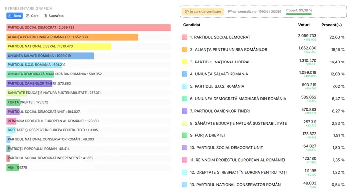
Task: Click the verification gear icon in status badge
Action: (x=187, y=12)
